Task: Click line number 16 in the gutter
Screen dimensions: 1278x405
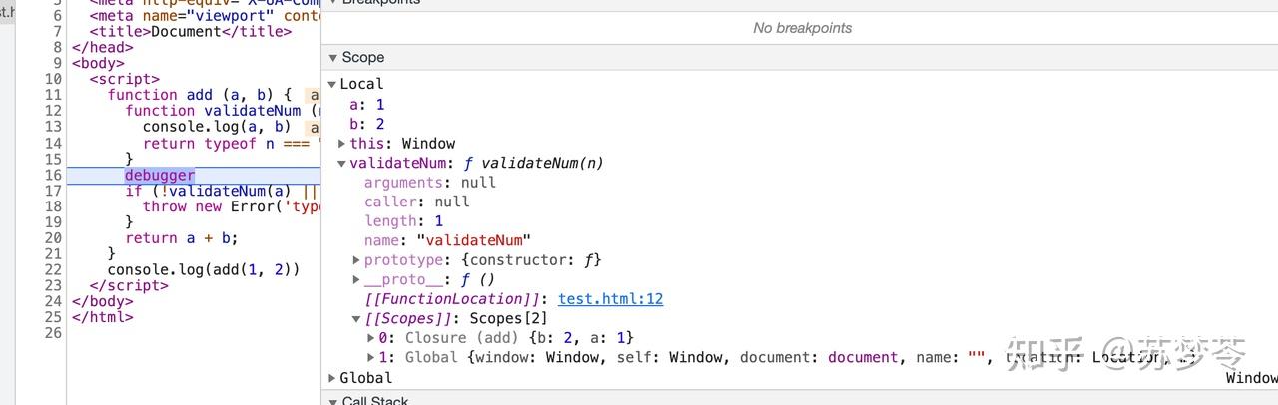Action: point(53,175)
